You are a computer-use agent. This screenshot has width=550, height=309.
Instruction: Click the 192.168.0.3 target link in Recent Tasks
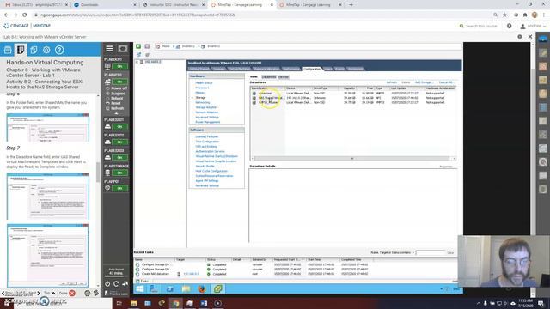[191, 274]
